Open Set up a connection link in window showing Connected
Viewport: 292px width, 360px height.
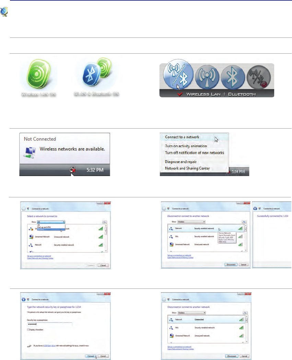point(179,347)
